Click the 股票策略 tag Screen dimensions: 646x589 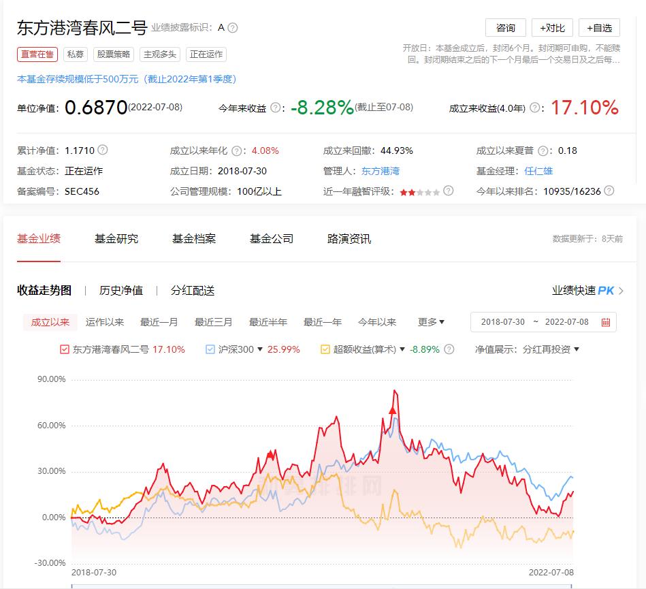coord(114,54)
